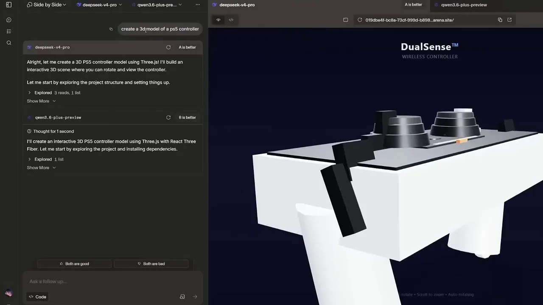Regenerate the qwen3.6-plus-preview response
The height and width of the screenshot is (305, 543).
coord(168,117)
